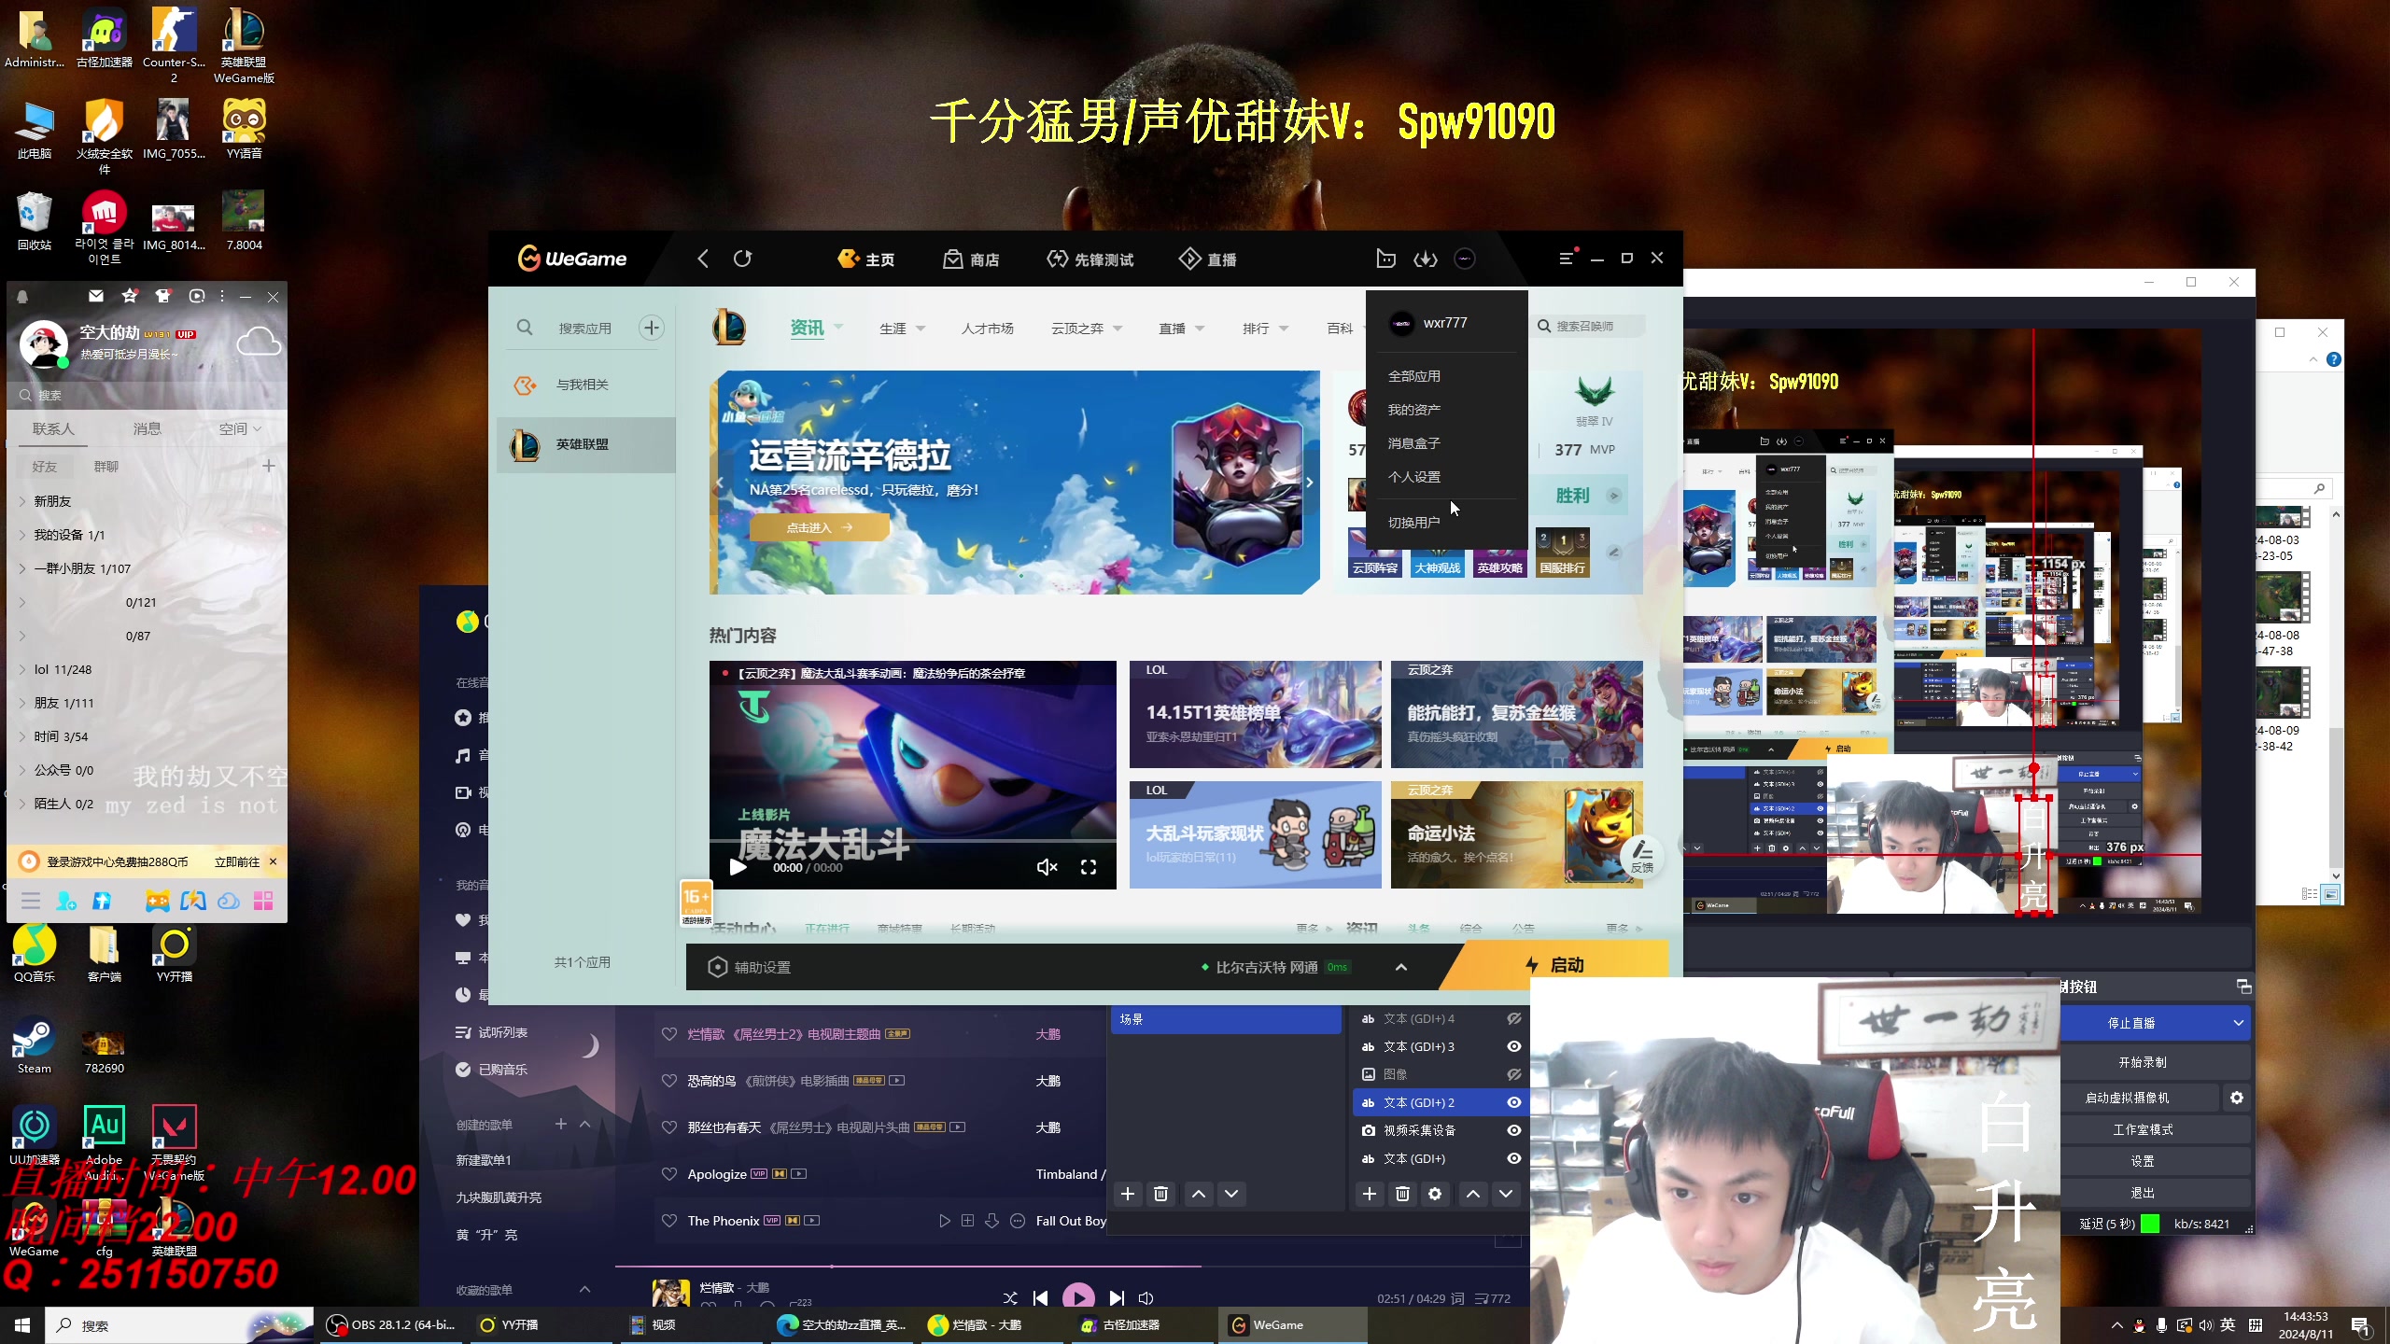The image size is (2390, 1344).
Task: Open virtual camera settings gear in OBS
Action: pyautogui.click(x=2237, y=1098)
